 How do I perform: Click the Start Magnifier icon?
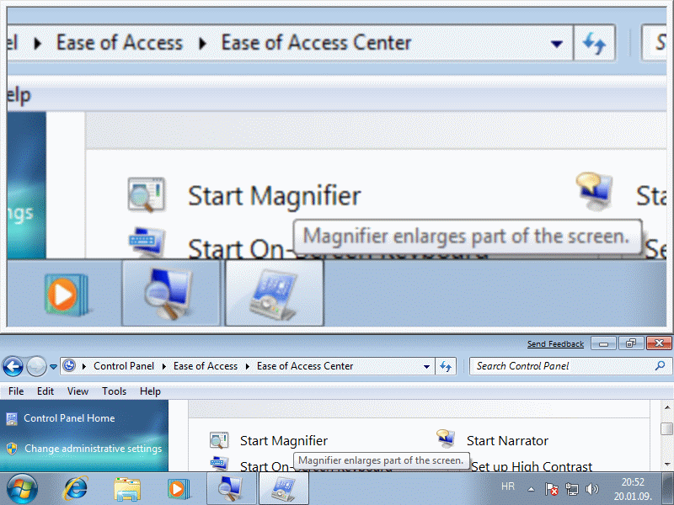pyautogui.click(x=219, y=440)
